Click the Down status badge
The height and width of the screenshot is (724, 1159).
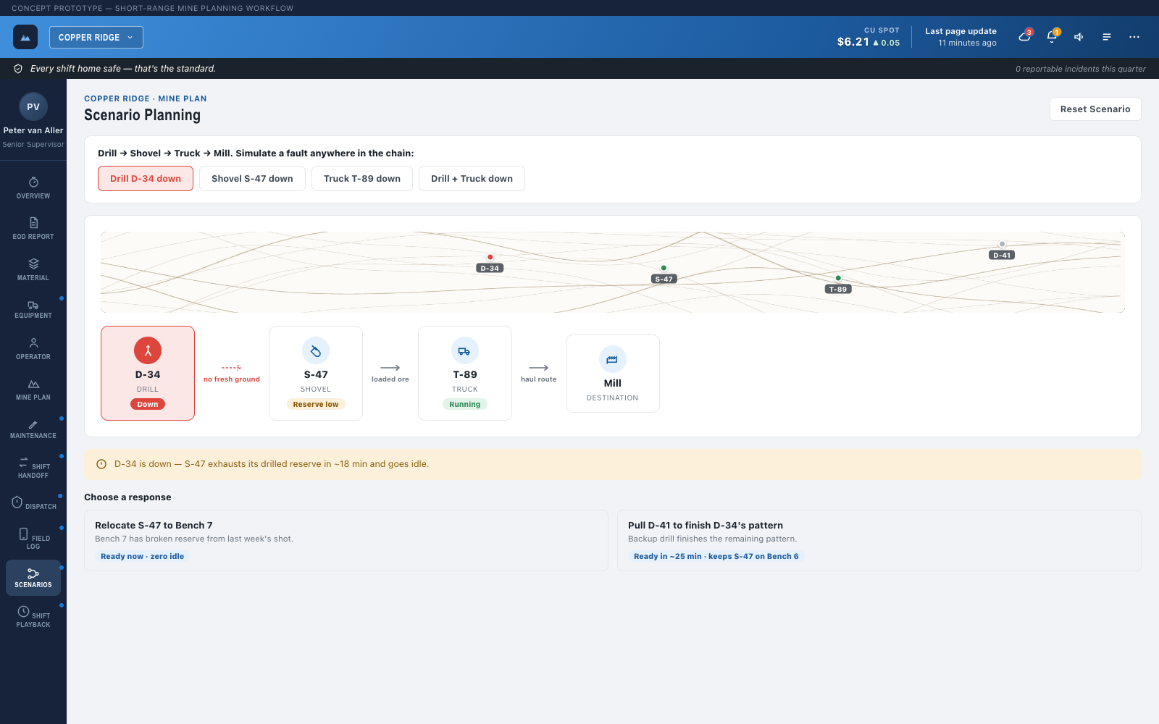pyautogui.click(x=148, y=405)
